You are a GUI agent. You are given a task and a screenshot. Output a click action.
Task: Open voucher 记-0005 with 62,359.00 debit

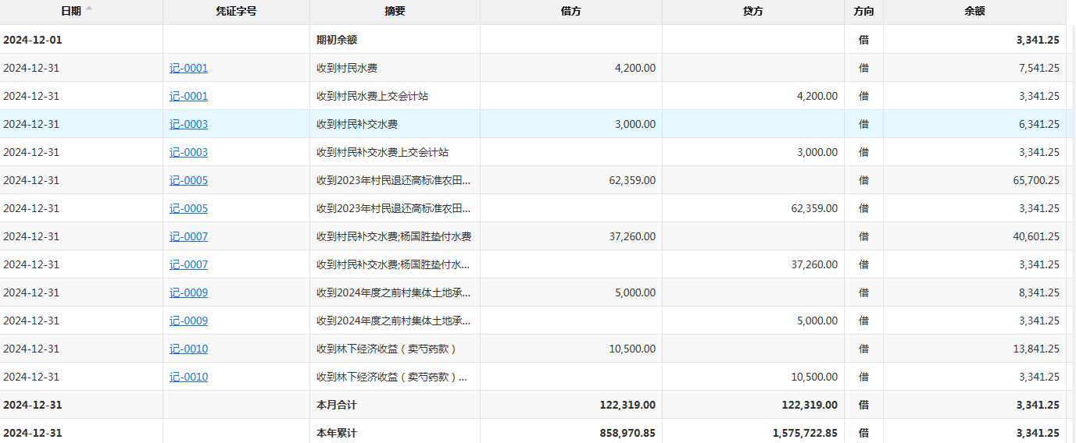188,180
